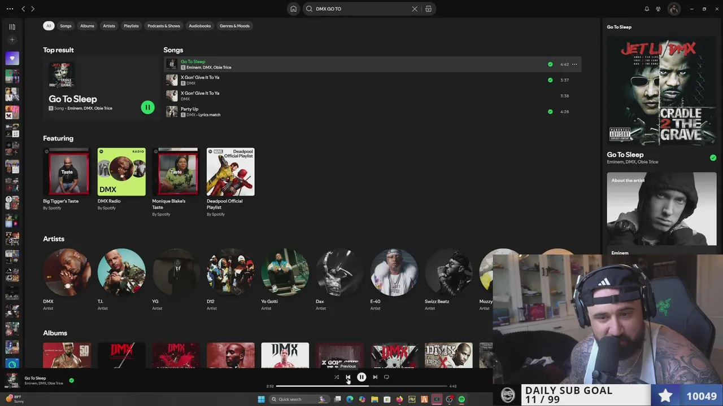
Task: Open Party Up song title
Action: 189,109
